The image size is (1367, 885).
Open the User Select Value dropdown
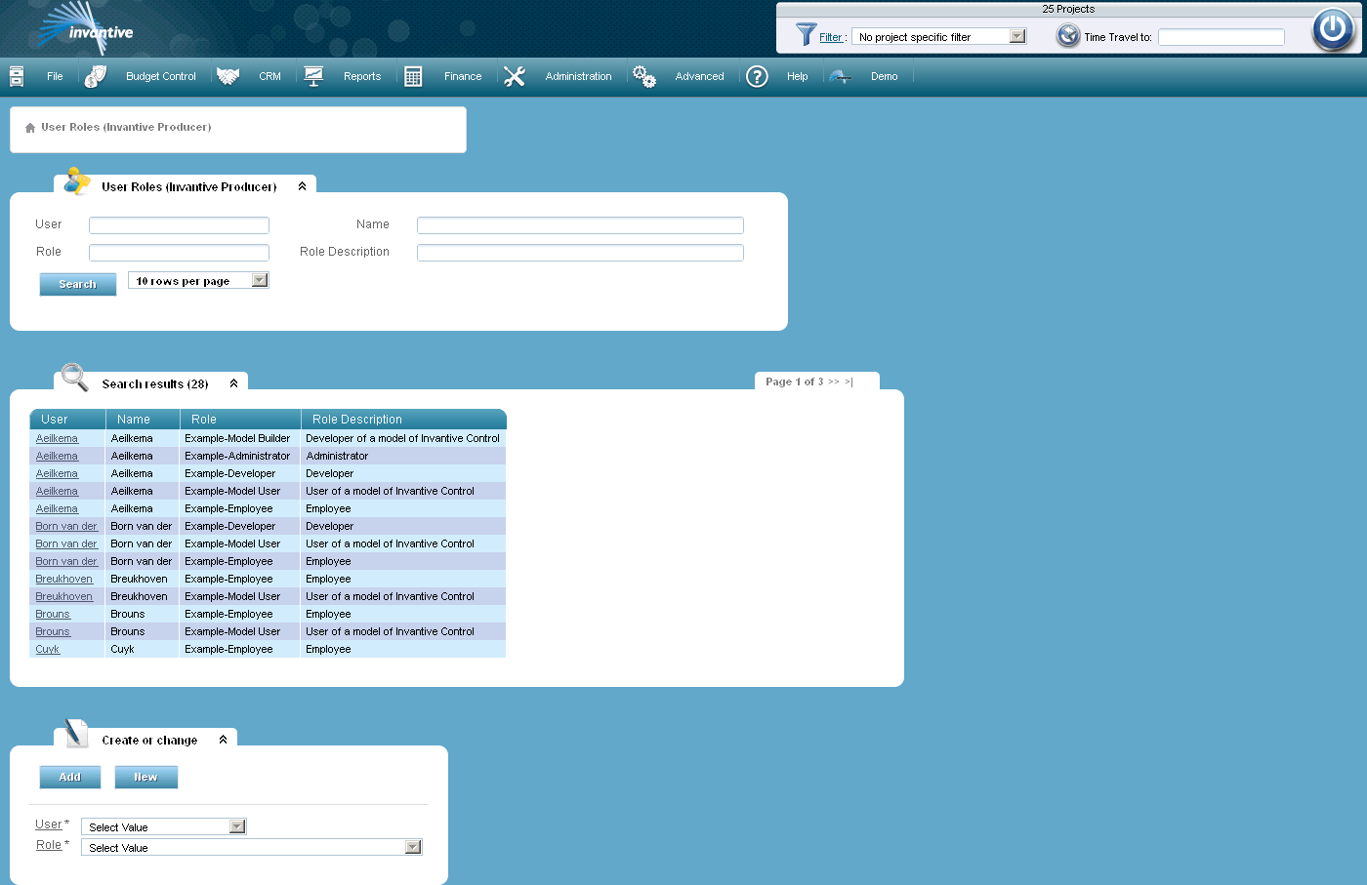click(234, 825)
